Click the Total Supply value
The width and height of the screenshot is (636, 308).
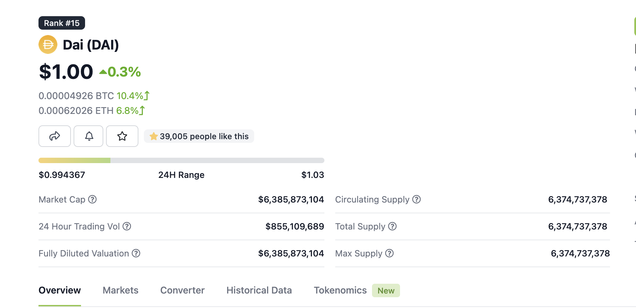click(x=578, y=226)
